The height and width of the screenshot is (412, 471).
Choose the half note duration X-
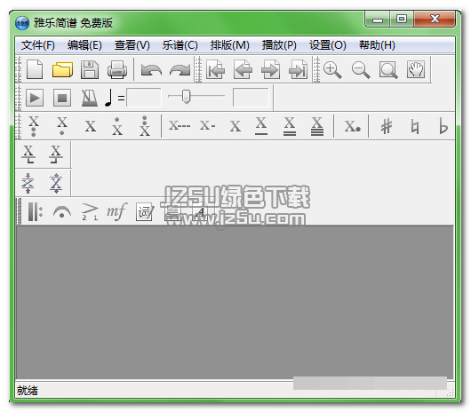click(208, 125)
